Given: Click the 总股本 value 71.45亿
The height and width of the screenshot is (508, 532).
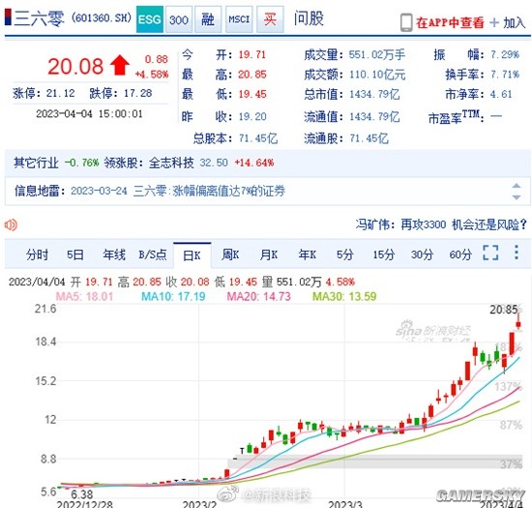Looking at the screenshot, I should click(258, 138).
